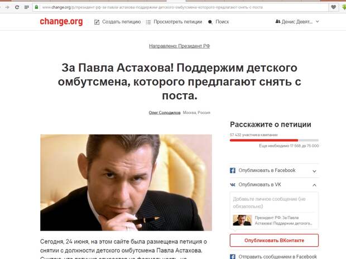Click the VK icon beside Опубликовать в VK
Screen dimensions: 346x259
pyautogui.click(x=233, y=185)
